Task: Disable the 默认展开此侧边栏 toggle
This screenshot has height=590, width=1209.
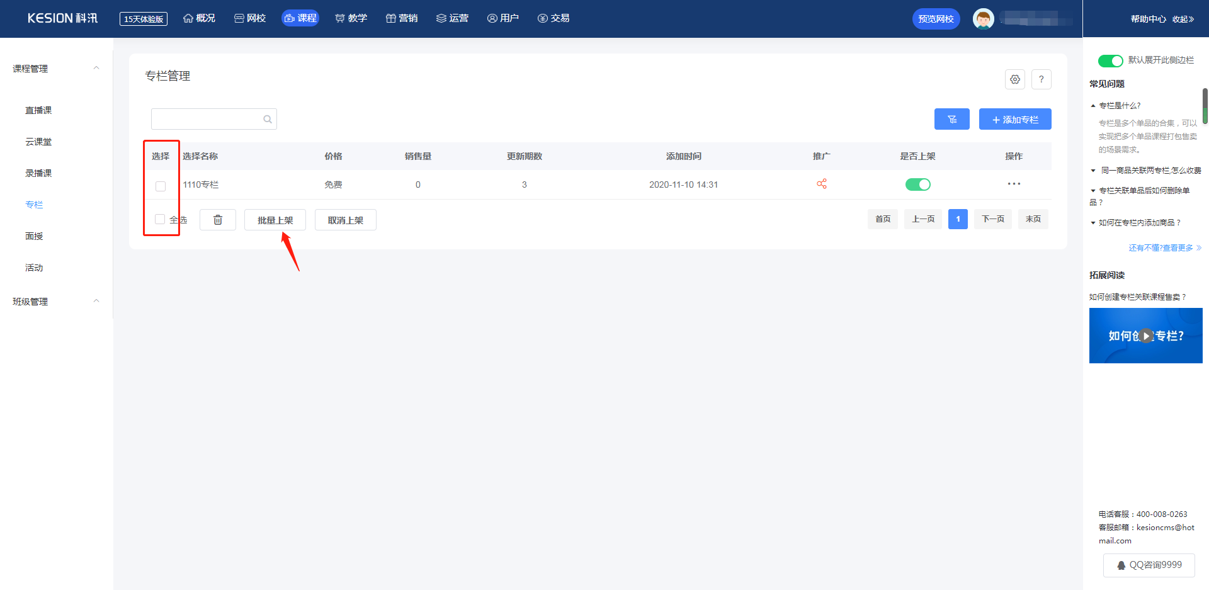Action: coord(1110,60)
